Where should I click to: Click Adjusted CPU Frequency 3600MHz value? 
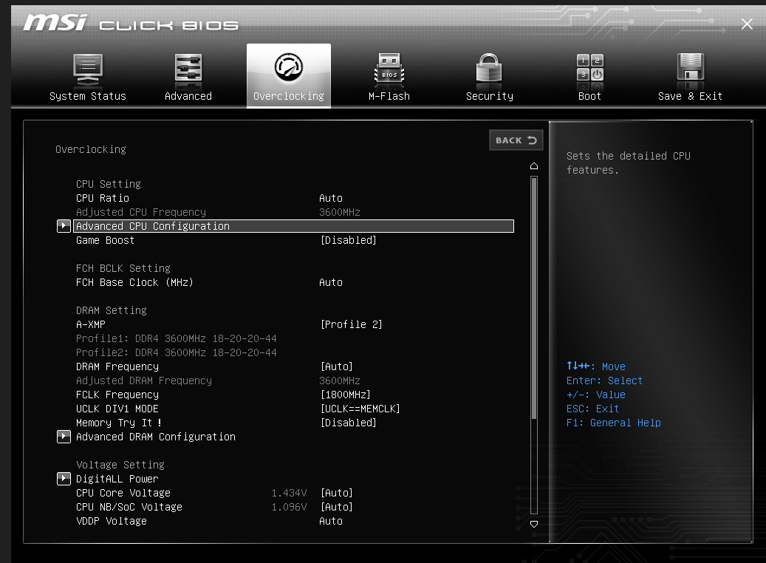point(340,212)
